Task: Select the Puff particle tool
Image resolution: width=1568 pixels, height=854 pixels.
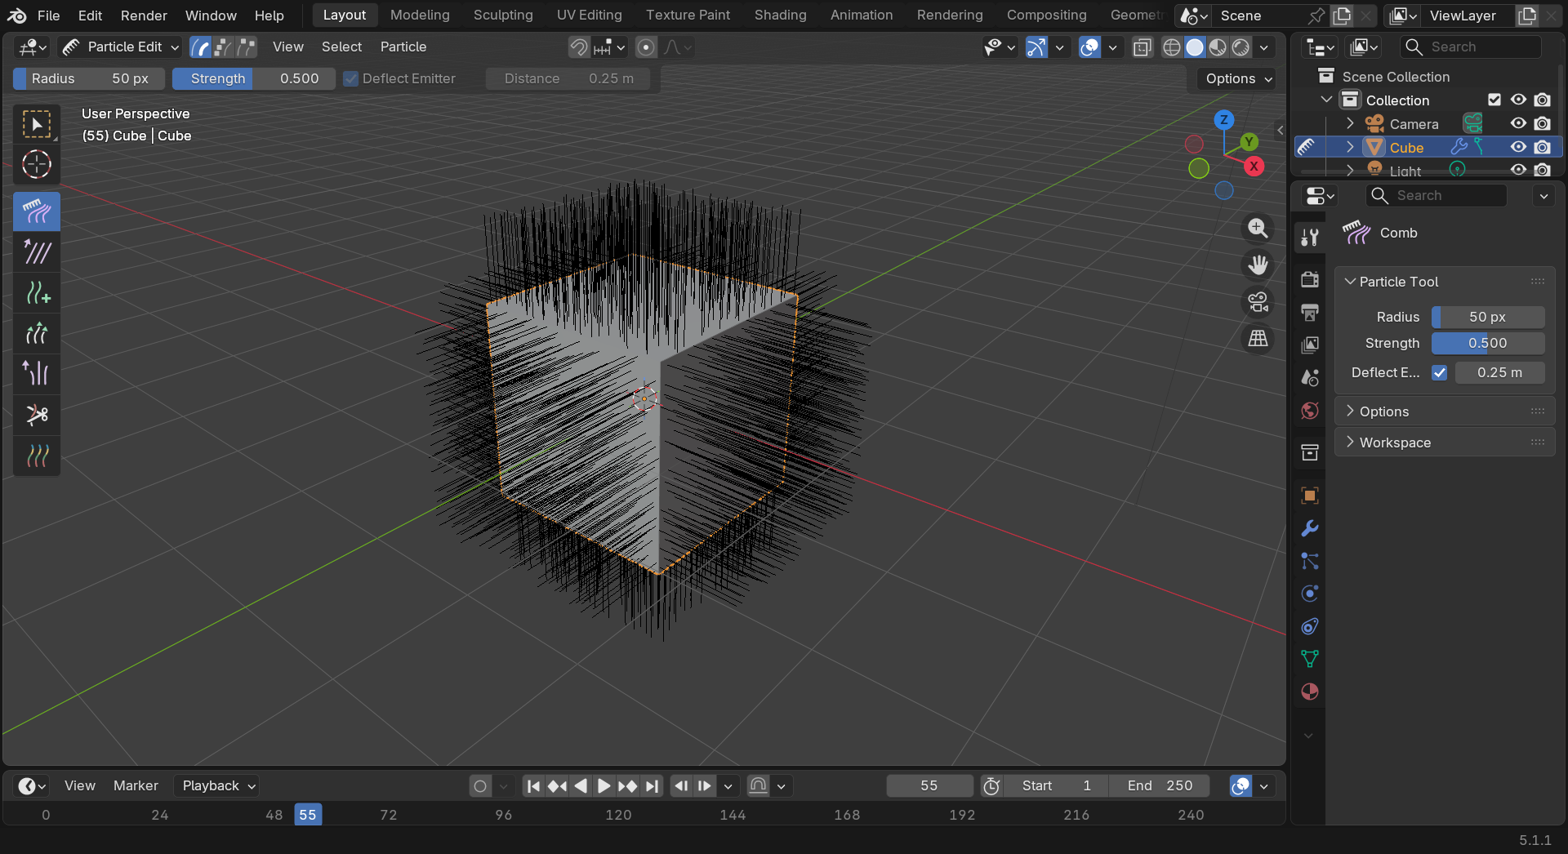Action: pos(37,374)
